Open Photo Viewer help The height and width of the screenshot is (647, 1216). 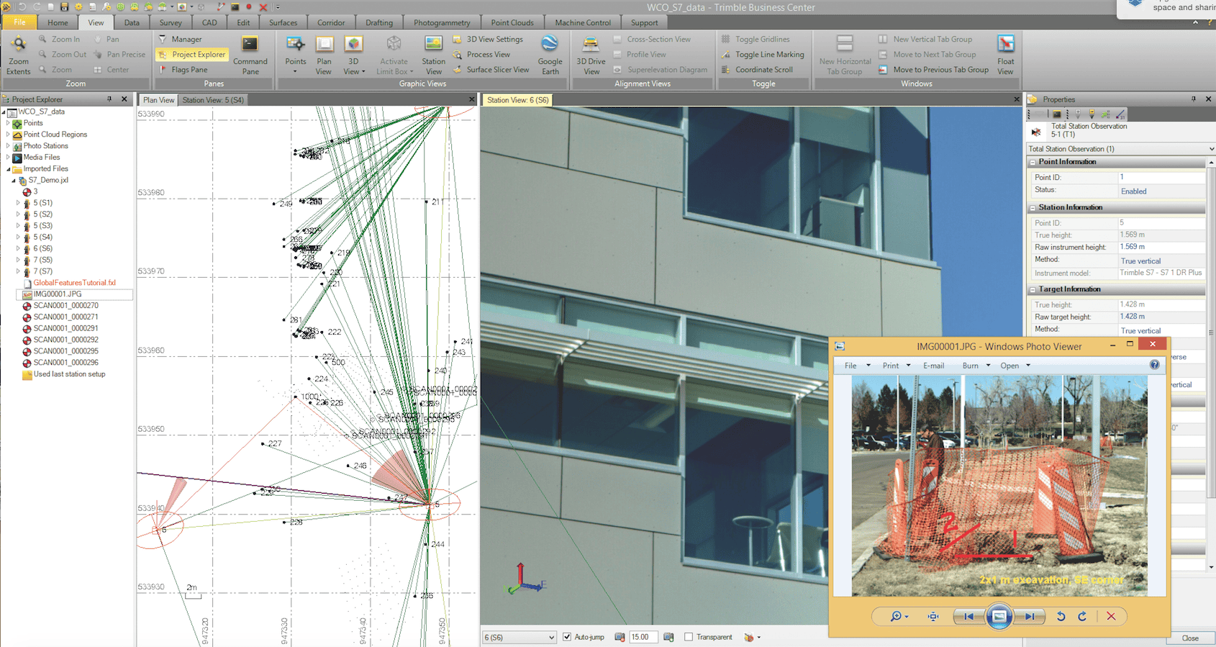1155,365
